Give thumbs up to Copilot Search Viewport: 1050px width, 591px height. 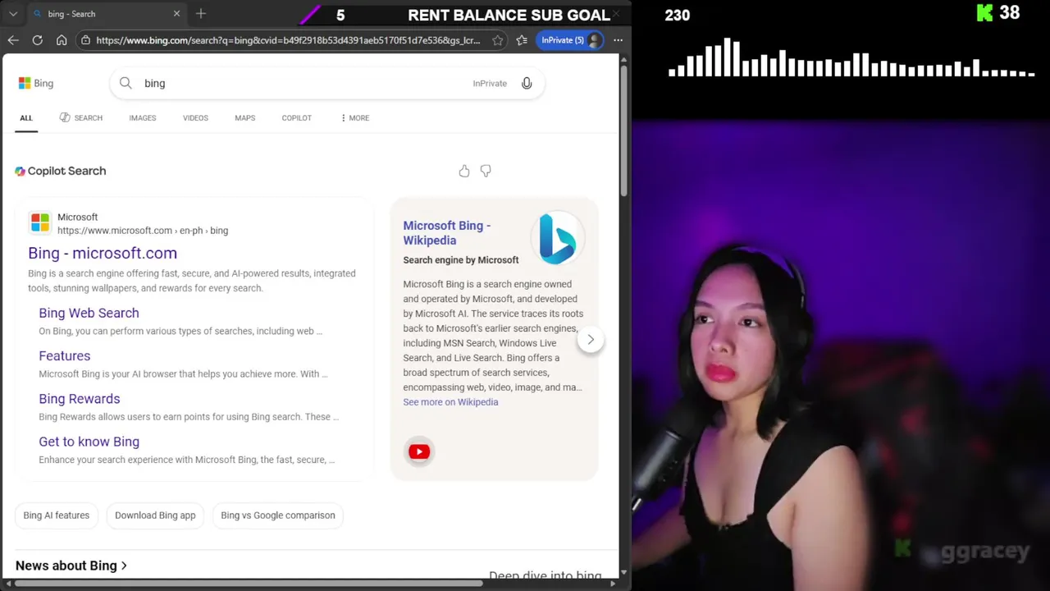coord(464,171)
